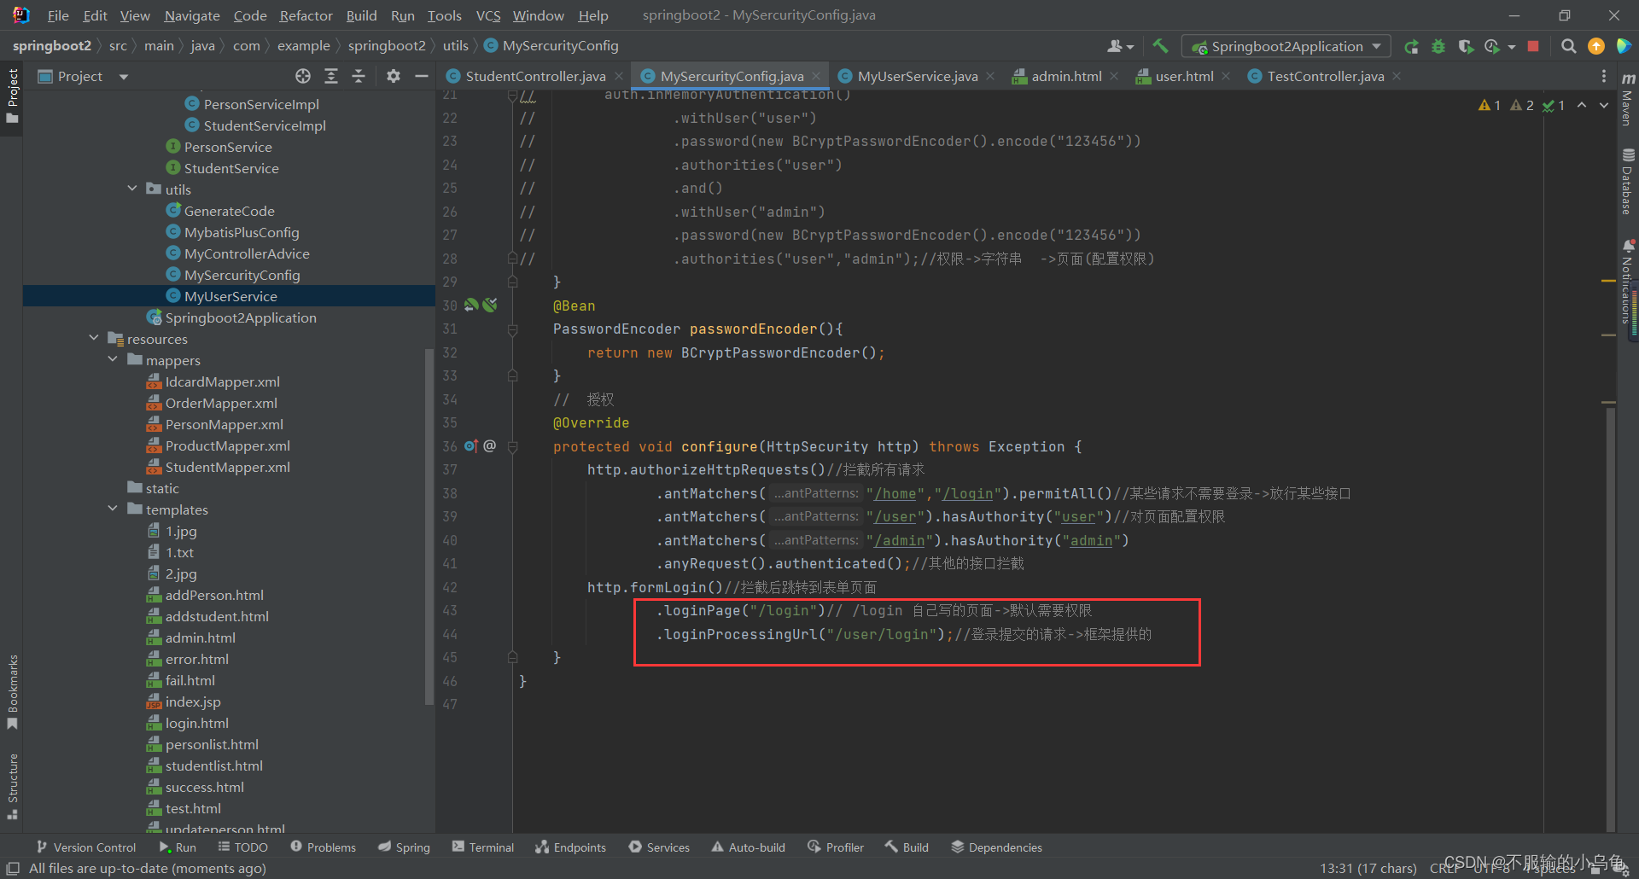The width and height of the screenshot is (1639, 879).
Task: Open Project panel settings gear
Action: point(394,76)
